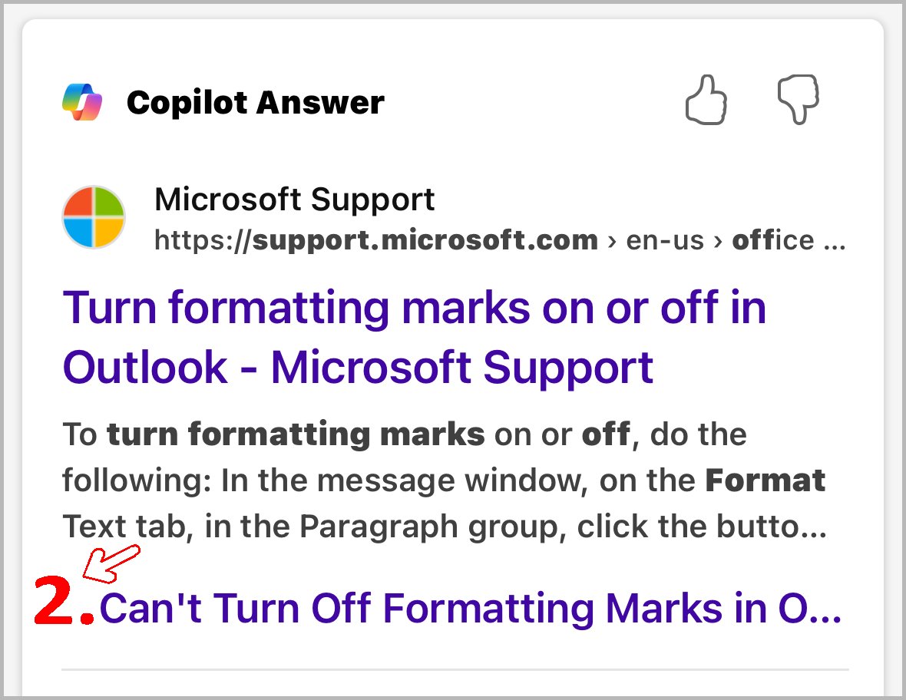Toggle positive feedback with thumbs up
Image resolution: width=906 pixels, height=700 pixels.
click(x=708, y=100)
